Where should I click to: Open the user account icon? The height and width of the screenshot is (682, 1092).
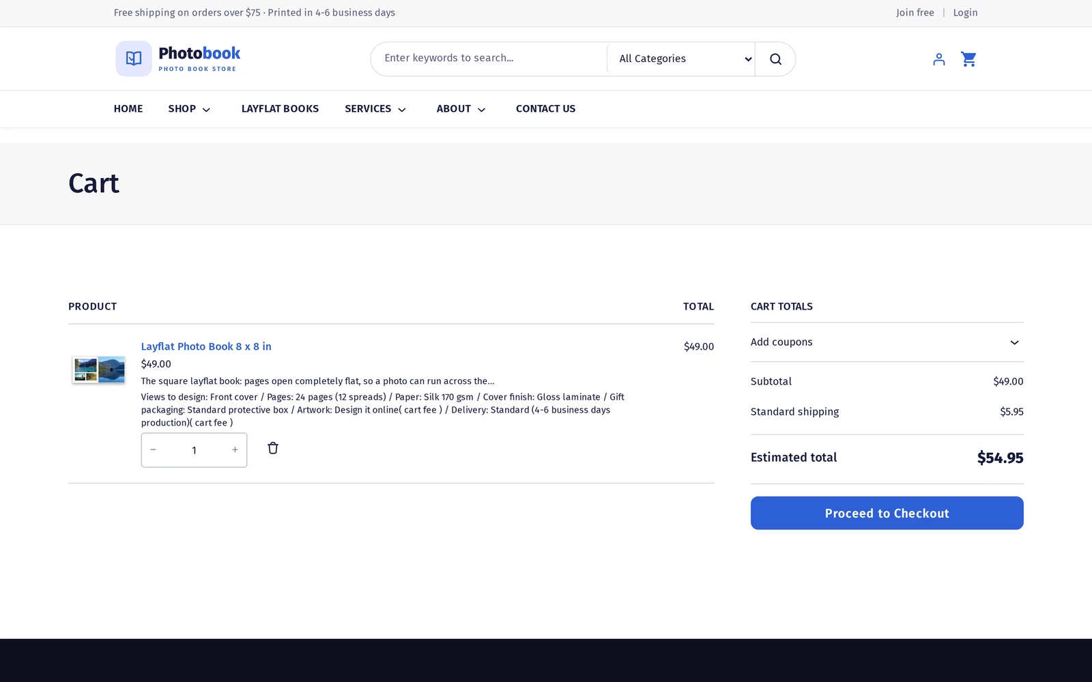click(x=939, y=59)
